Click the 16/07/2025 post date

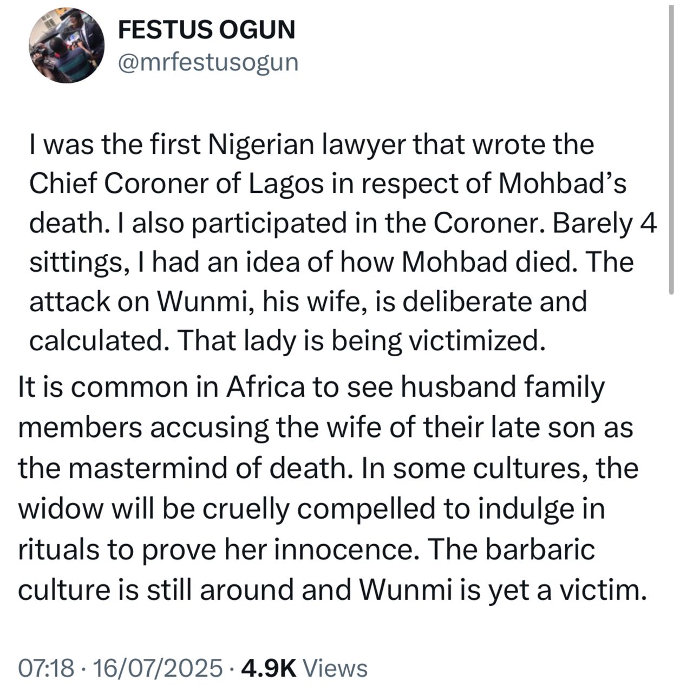(x=158, y=668)
